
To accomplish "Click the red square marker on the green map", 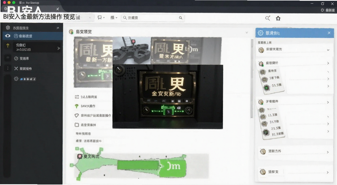I will (x=80, y=156).
